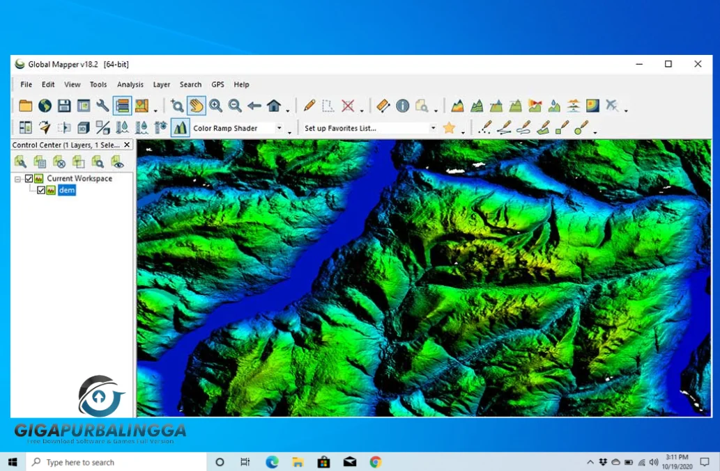Expand create-feature toolbar arrow after circle pencil
This screenshot has width=720, height=471.
(x=595, y=133)
